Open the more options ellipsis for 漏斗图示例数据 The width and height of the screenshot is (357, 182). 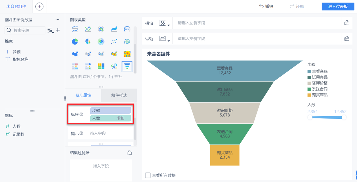point(57,20)
